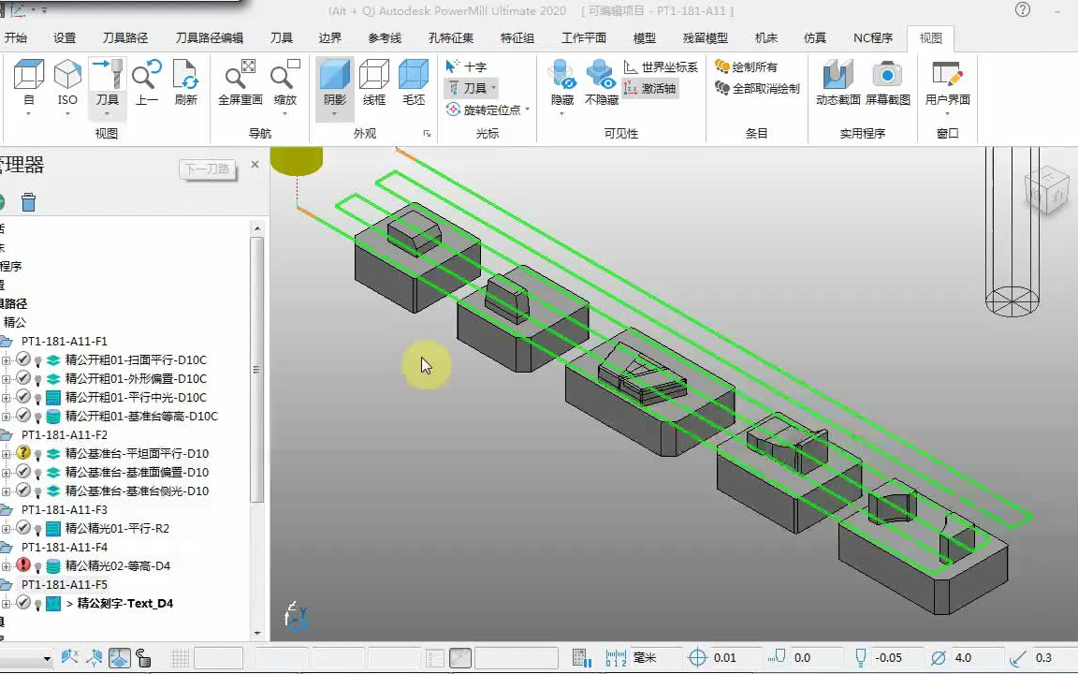Click the trash delete icon in explorer

(28, 202)
